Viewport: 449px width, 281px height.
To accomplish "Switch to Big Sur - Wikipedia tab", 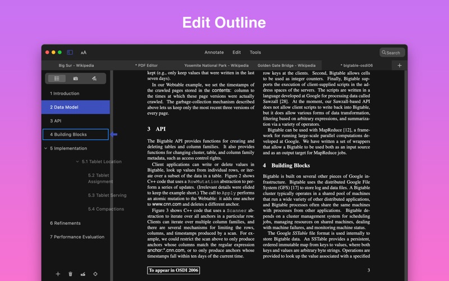I will (x=76, y=65).
